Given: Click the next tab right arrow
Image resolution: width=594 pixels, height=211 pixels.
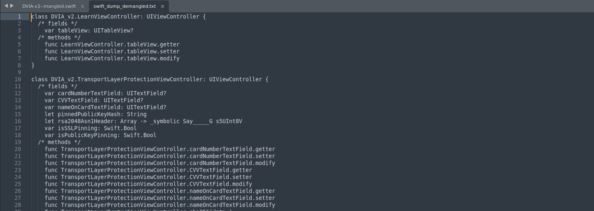Looking at the screenshot, I should (12, 6).
